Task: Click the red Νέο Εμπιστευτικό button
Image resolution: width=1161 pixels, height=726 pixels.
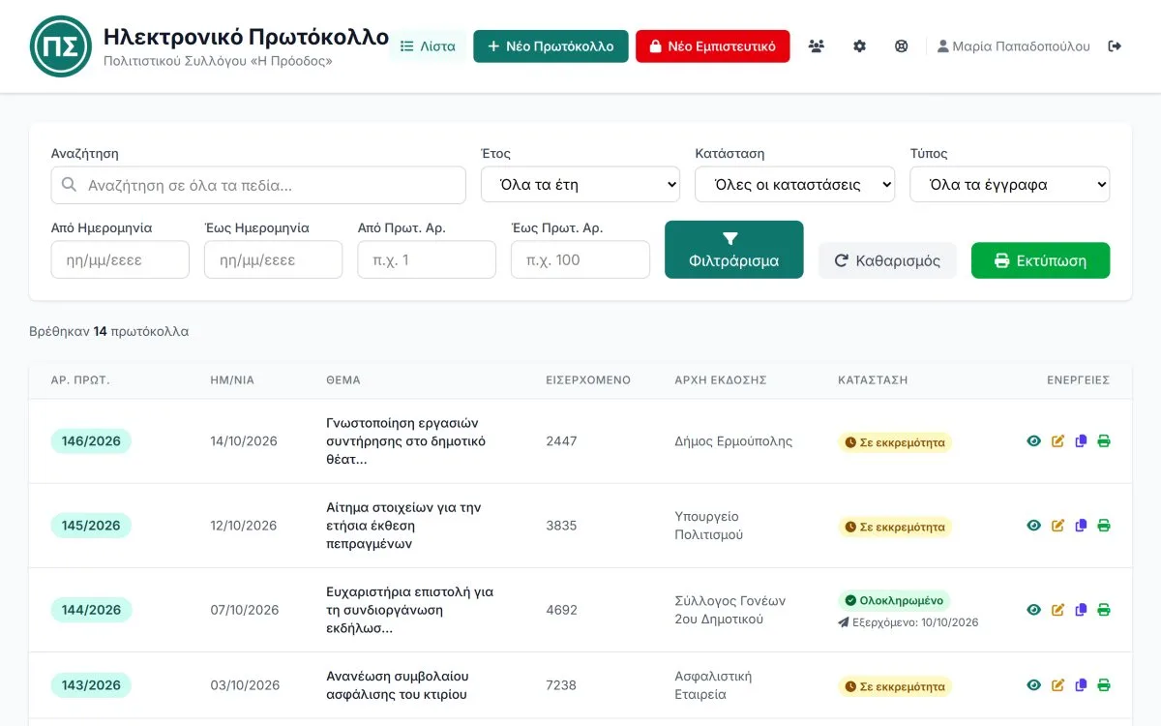Action: [x=712, y=46]
